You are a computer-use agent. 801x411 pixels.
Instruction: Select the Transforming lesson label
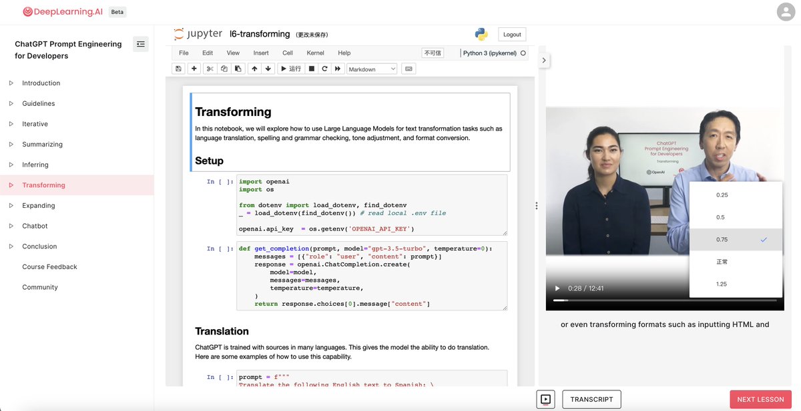(43, 185)
